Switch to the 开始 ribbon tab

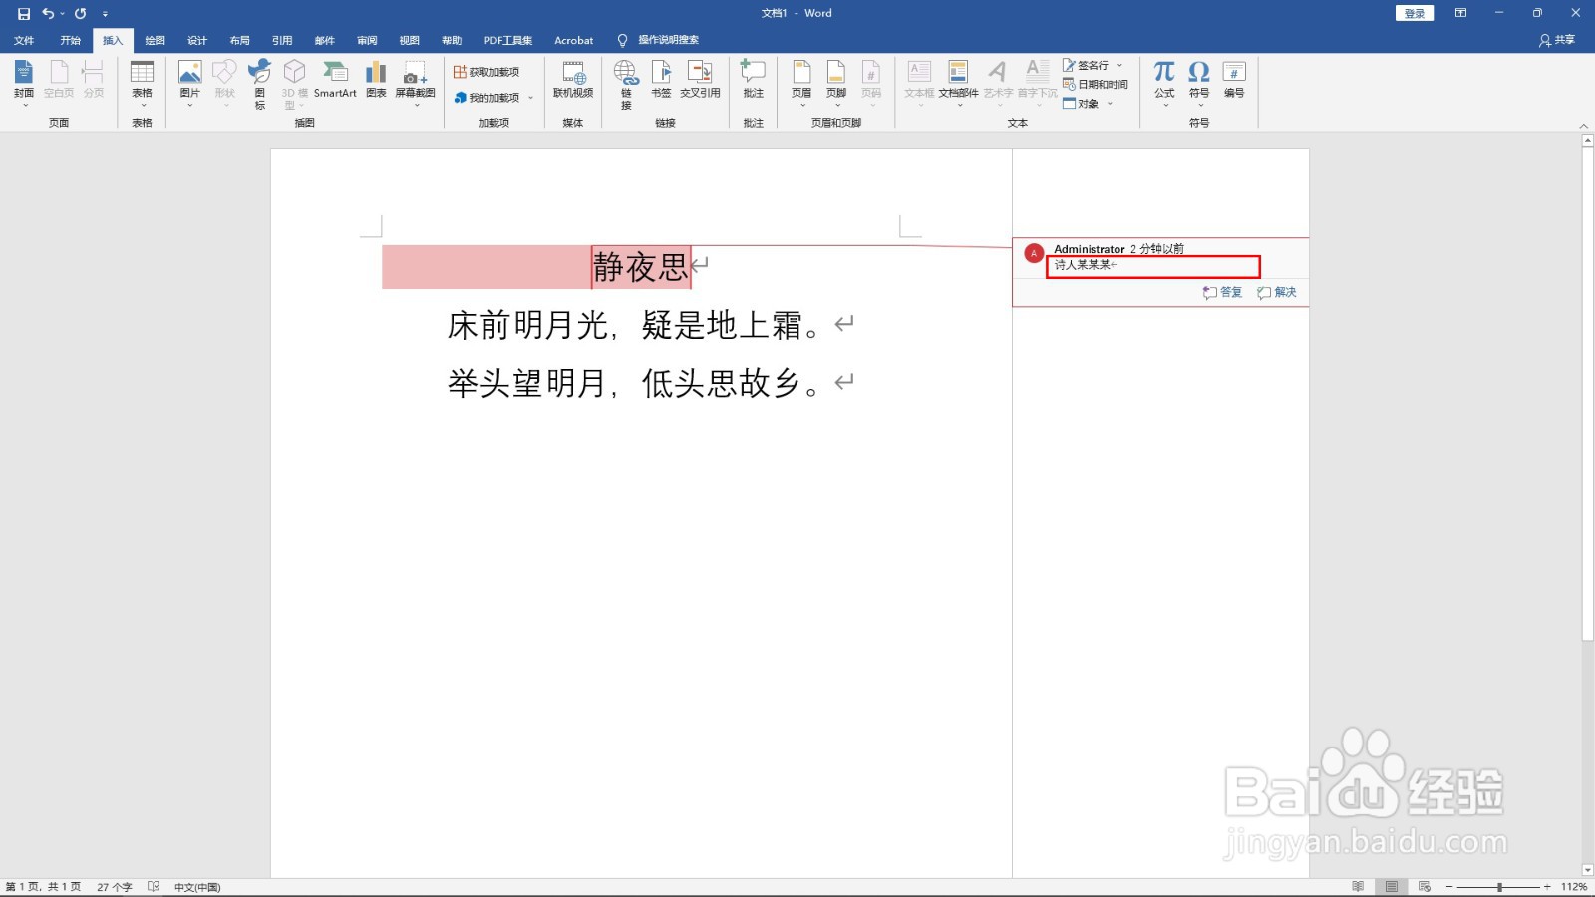[x=69, y=40]
